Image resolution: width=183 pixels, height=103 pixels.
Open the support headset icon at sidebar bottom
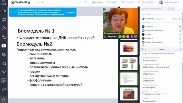point(4,100)
